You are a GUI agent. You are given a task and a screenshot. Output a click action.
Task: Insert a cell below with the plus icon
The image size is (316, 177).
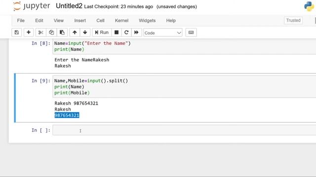click(29, 32)
